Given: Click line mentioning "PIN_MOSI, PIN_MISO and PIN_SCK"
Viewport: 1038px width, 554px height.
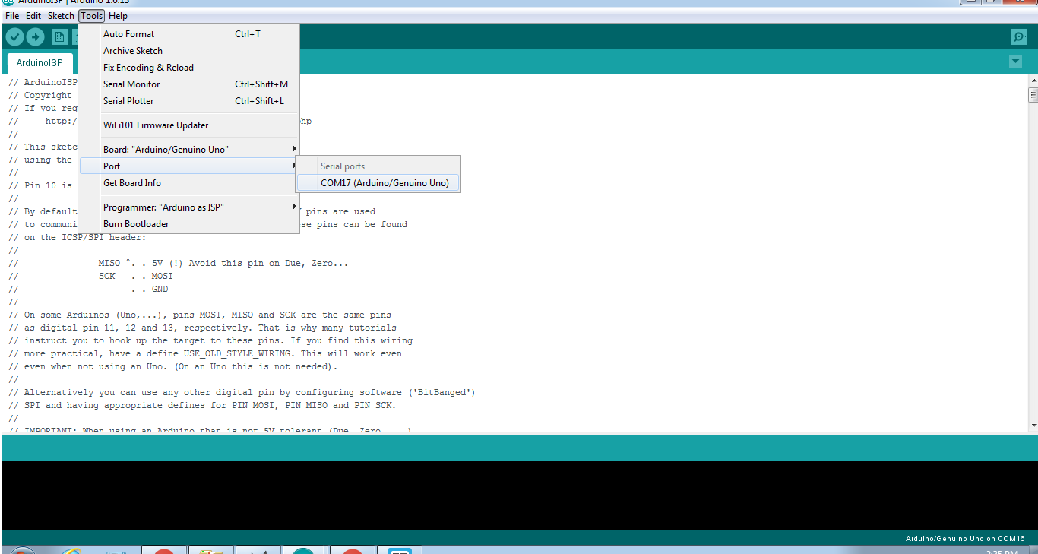Looking at the screenshot, I should [202, 406].
